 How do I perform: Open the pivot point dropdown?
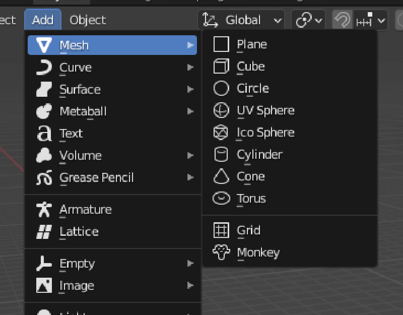coord(308,21)
